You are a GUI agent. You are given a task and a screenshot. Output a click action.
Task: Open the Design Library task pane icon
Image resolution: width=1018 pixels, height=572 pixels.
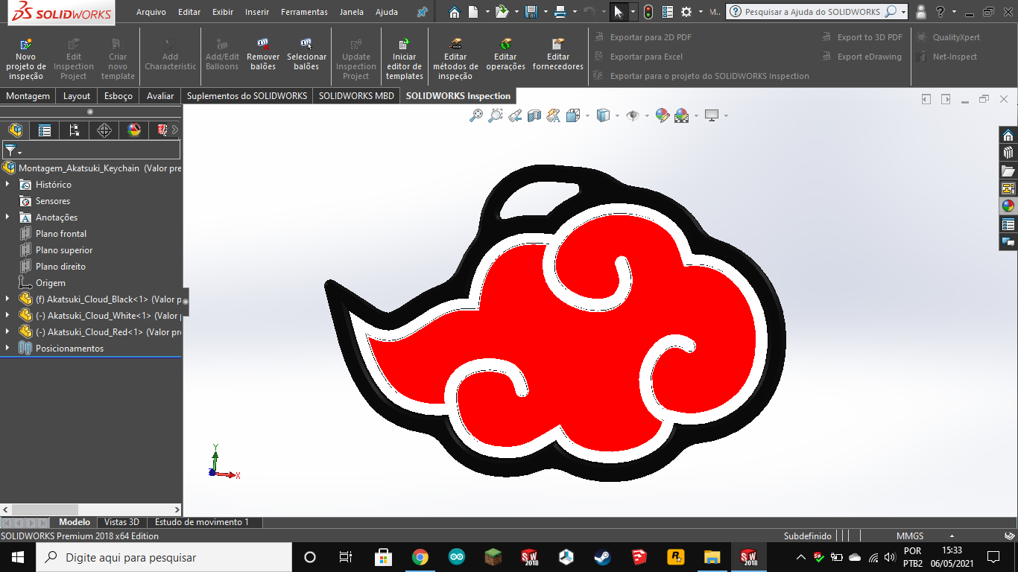(1008, 153)
